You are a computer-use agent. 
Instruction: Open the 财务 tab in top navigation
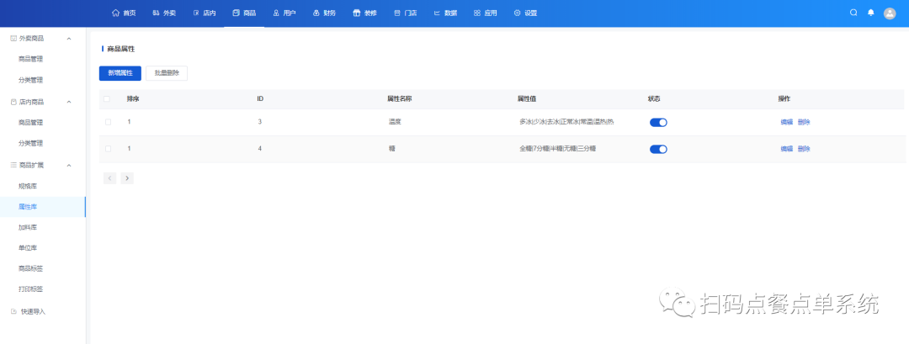pos(323,13)
